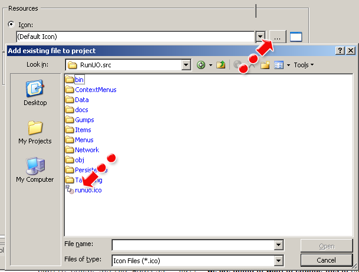The width and height of the screenshot is (359, 272).
Task: Create a new folder
Action: pyautogui.click(x=265, y=65)
